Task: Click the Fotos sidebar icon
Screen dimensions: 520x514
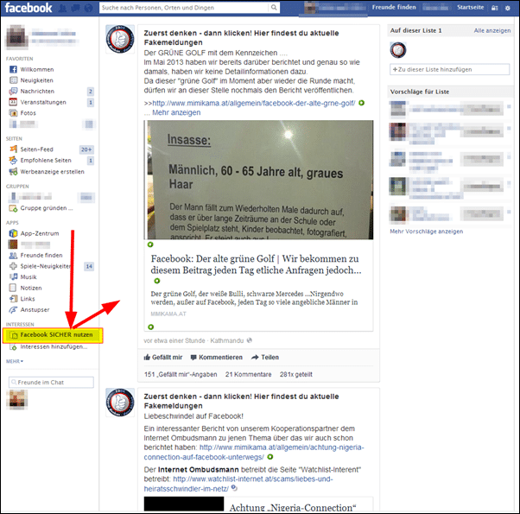Action: click(13, 113)
